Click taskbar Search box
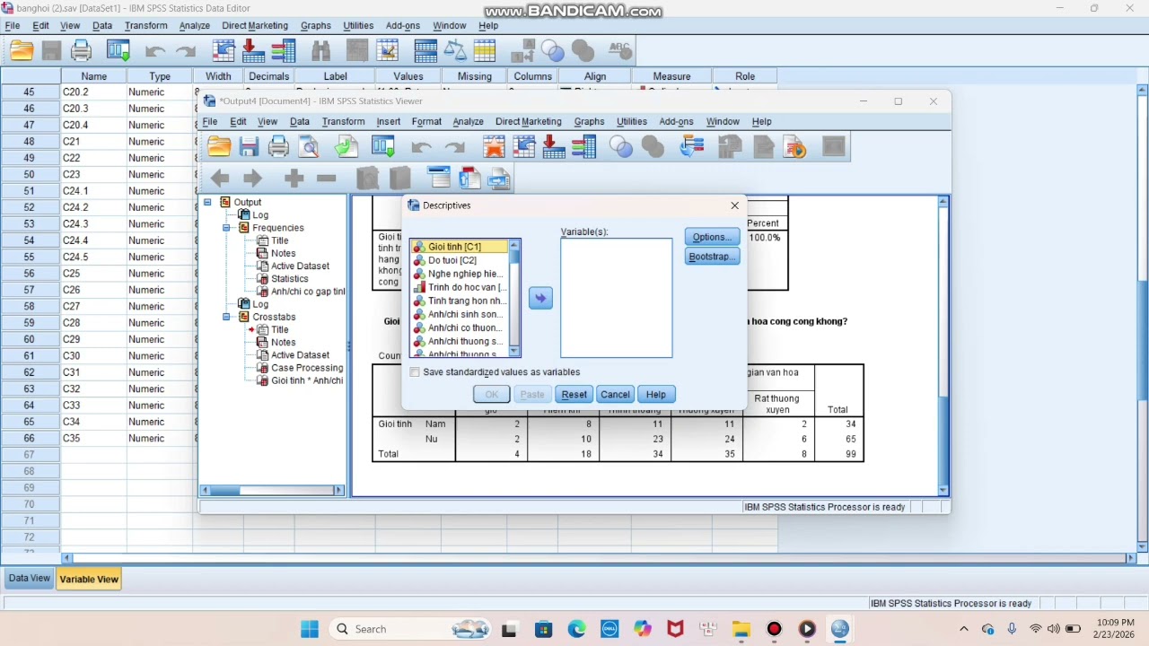 (408, 629)
